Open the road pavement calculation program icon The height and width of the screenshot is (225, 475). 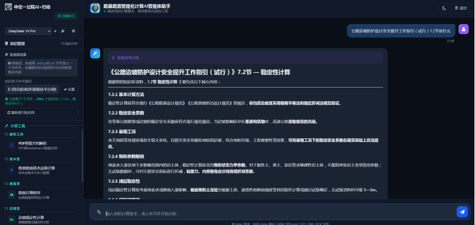coord(12,195)
